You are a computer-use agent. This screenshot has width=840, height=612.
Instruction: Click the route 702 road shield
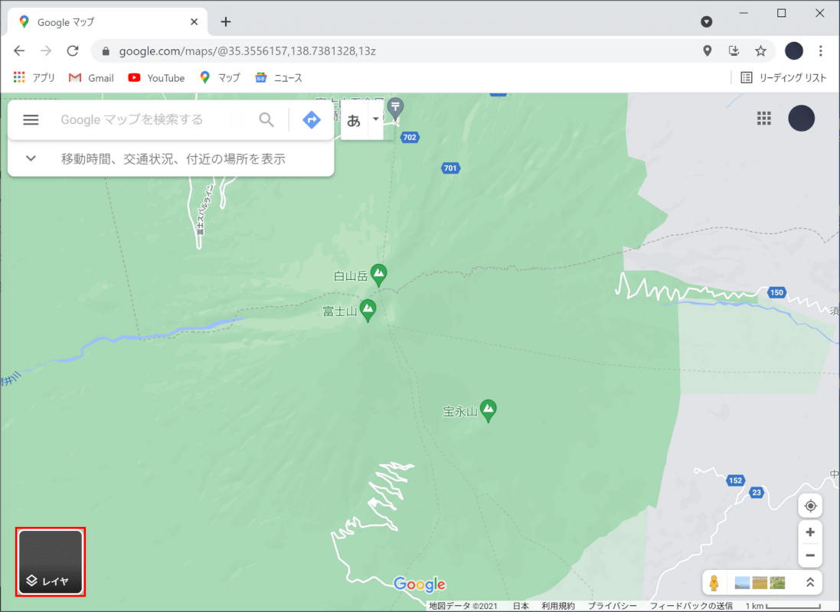pos(410,138)
